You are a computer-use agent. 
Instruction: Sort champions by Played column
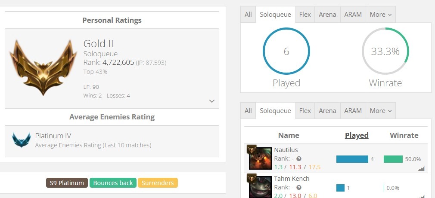(357, 135)
